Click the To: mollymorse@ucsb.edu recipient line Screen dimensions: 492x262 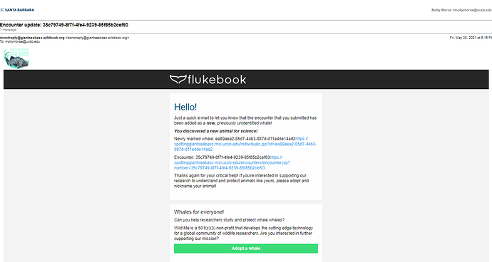tap(20, 41)
